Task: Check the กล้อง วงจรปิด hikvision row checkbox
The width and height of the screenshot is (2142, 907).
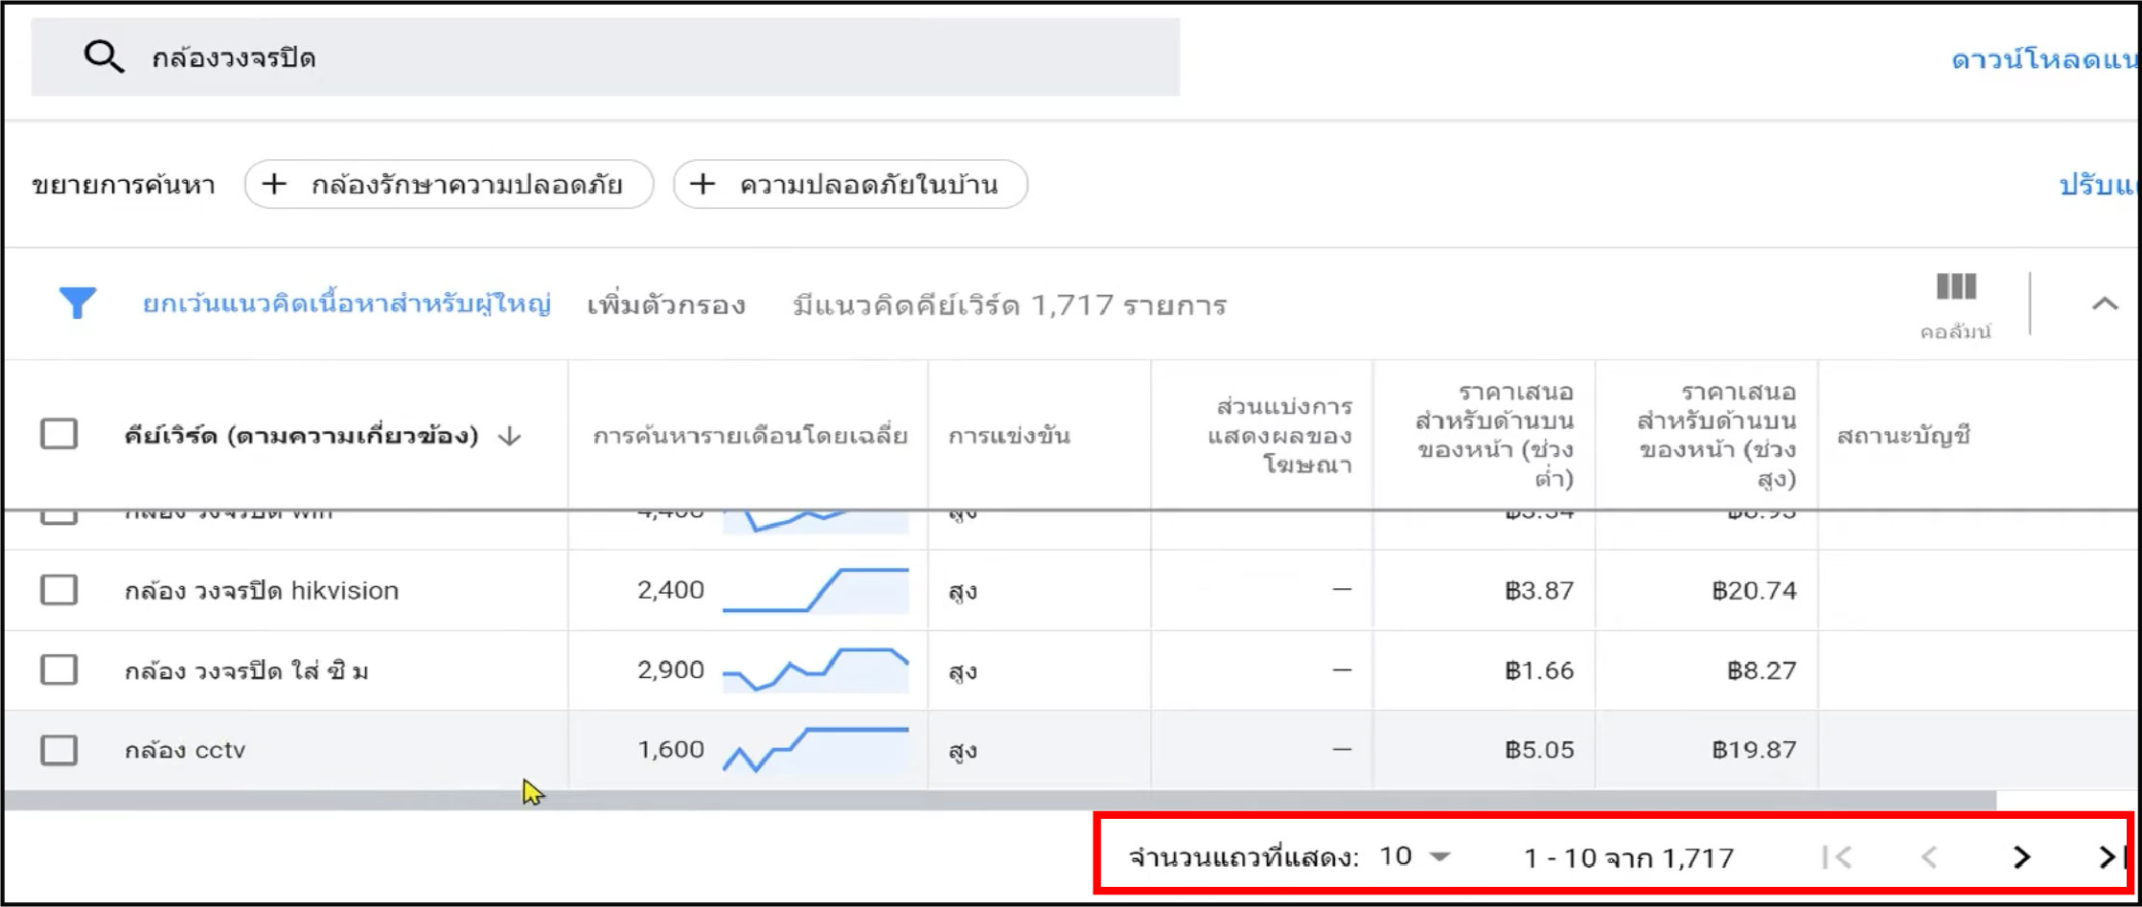Action: point(59,590)
